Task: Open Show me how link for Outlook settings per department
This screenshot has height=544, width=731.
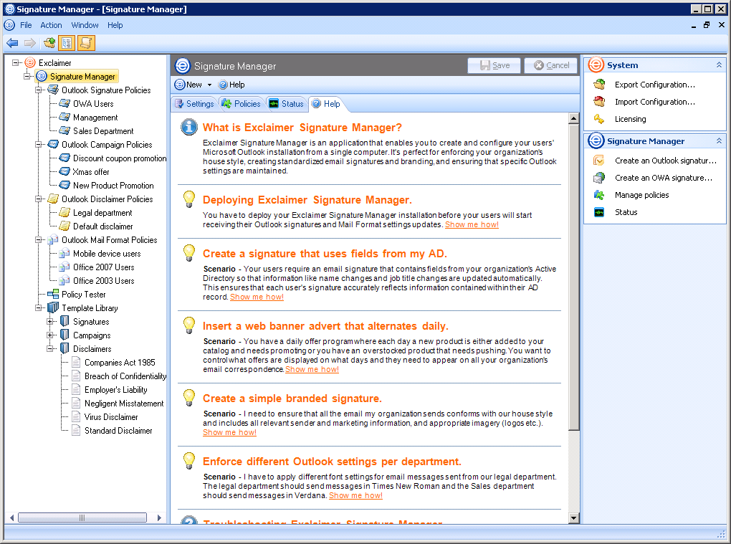Action: 355,495
